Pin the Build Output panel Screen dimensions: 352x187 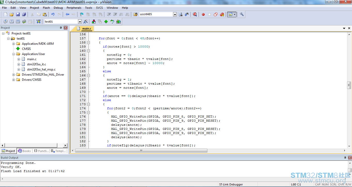(x=345, y=158)
